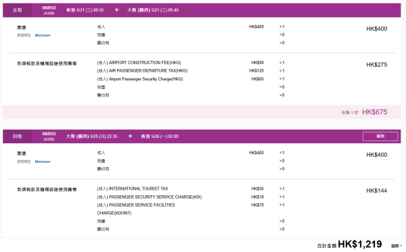Click the 刪除 button on the return flight

pyautogui.click(x=380, y=136)
